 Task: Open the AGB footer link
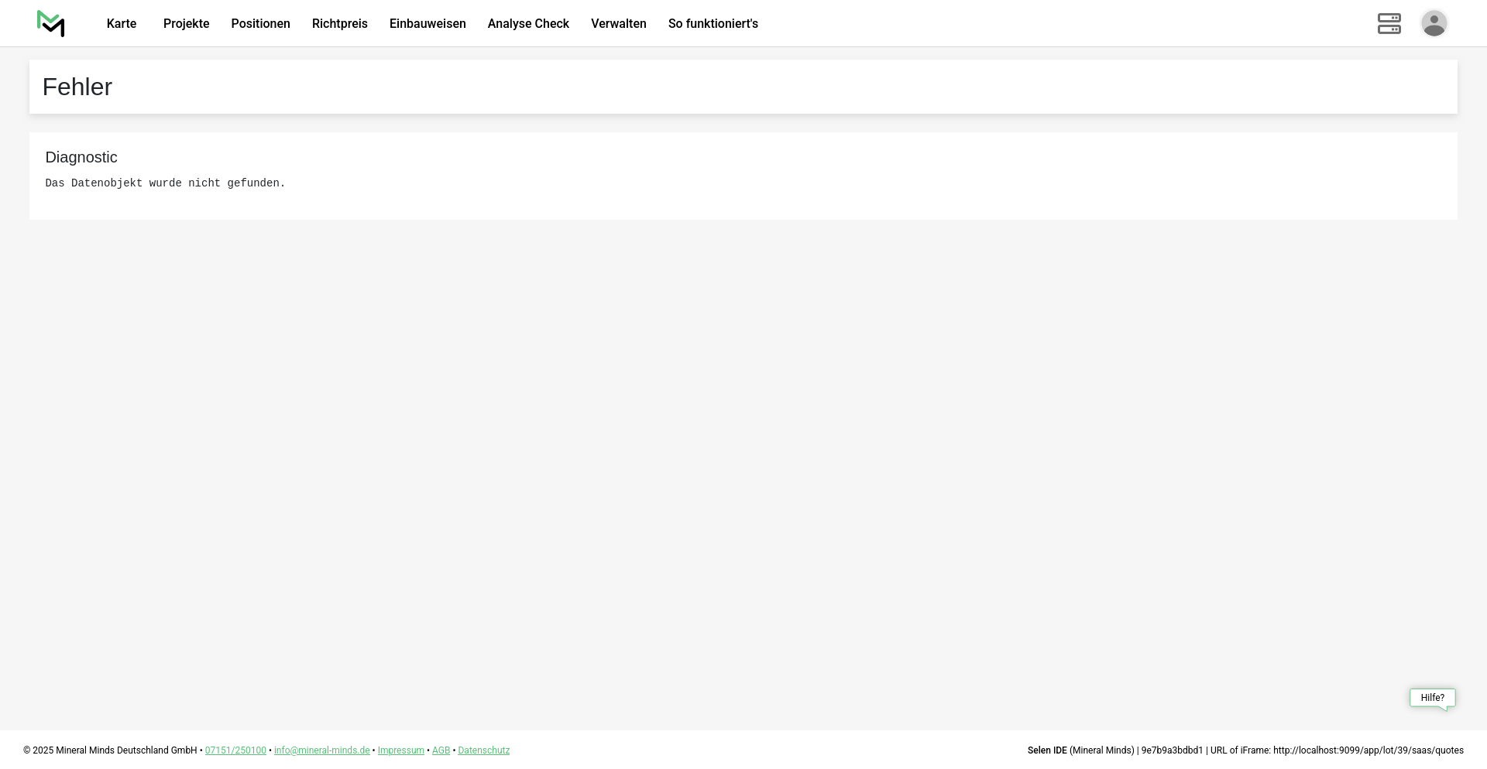coord(441,750)
